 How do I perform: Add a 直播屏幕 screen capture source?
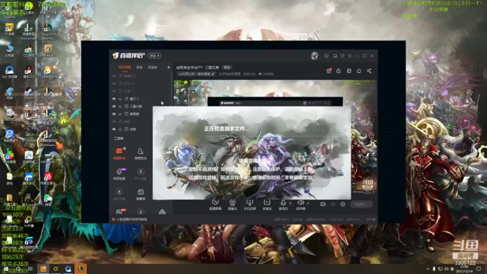tap(215, 205)
